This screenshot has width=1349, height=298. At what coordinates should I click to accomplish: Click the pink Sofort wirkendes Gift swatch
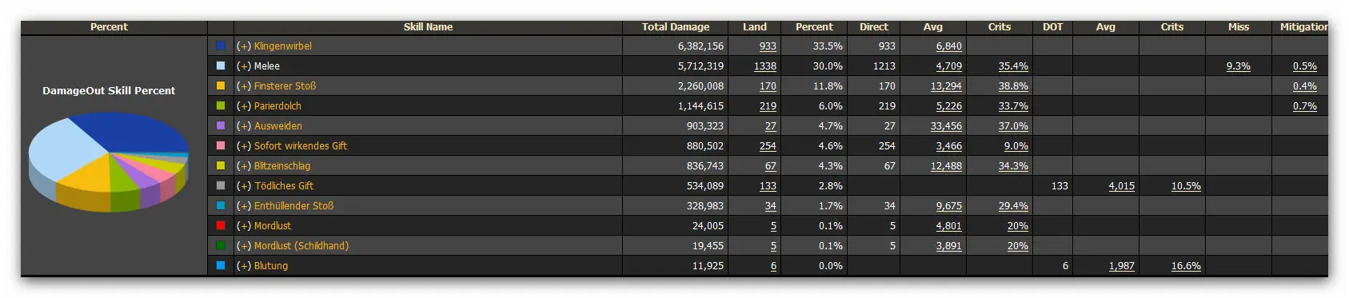[x=221, y=145]
